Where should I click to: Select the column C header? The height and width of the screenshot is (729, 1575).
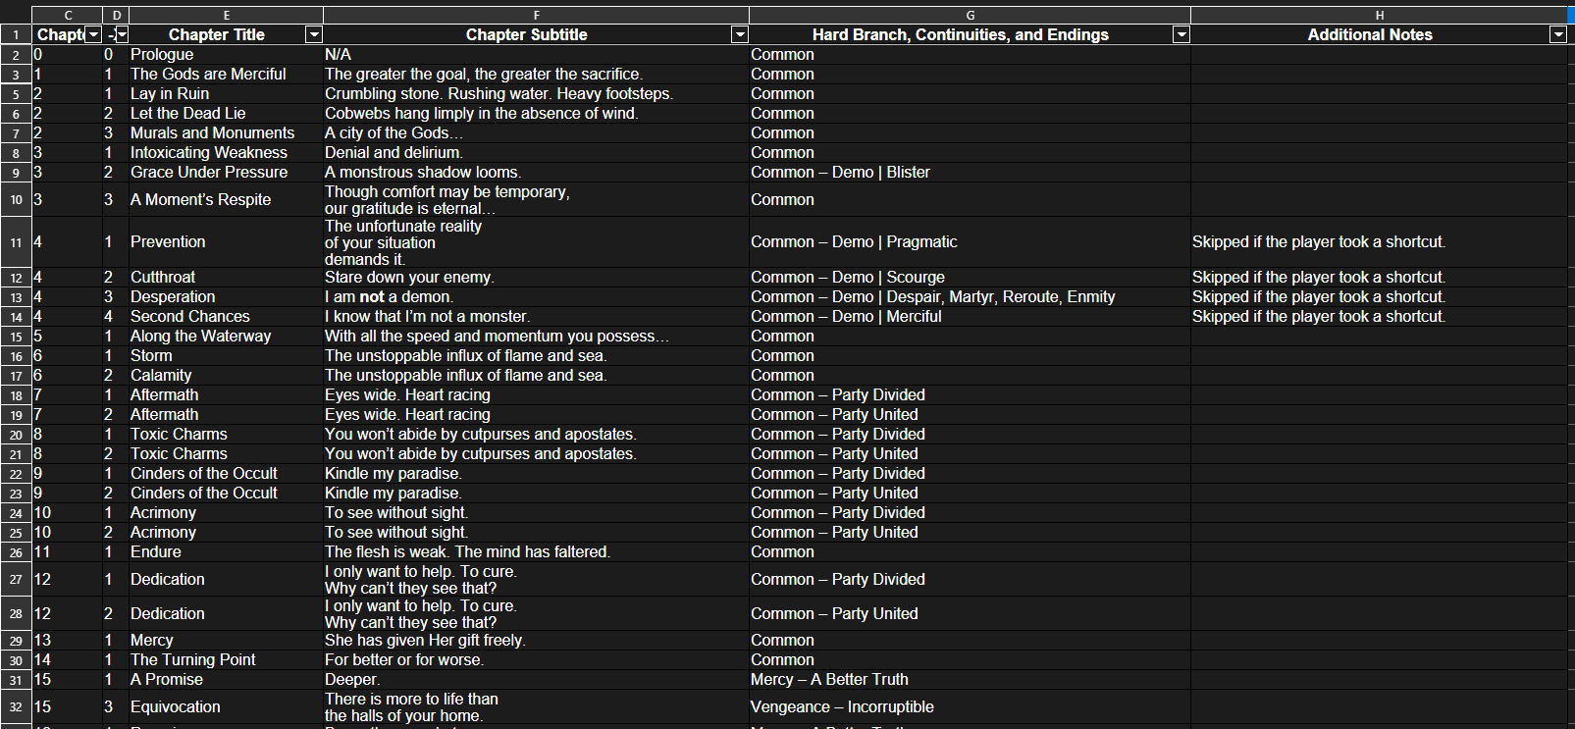pos(68,16)
